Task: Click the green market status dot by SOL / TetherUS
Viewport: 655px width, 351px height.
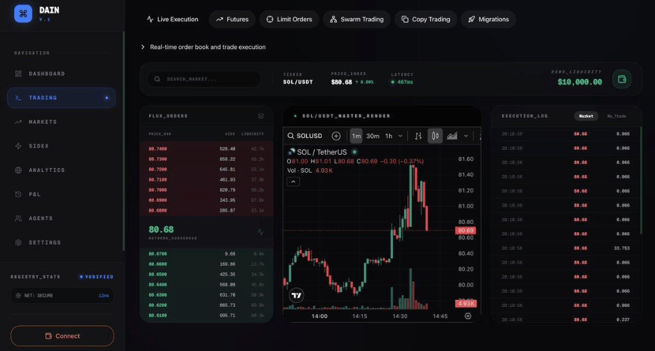Action: tap(354, 152)
